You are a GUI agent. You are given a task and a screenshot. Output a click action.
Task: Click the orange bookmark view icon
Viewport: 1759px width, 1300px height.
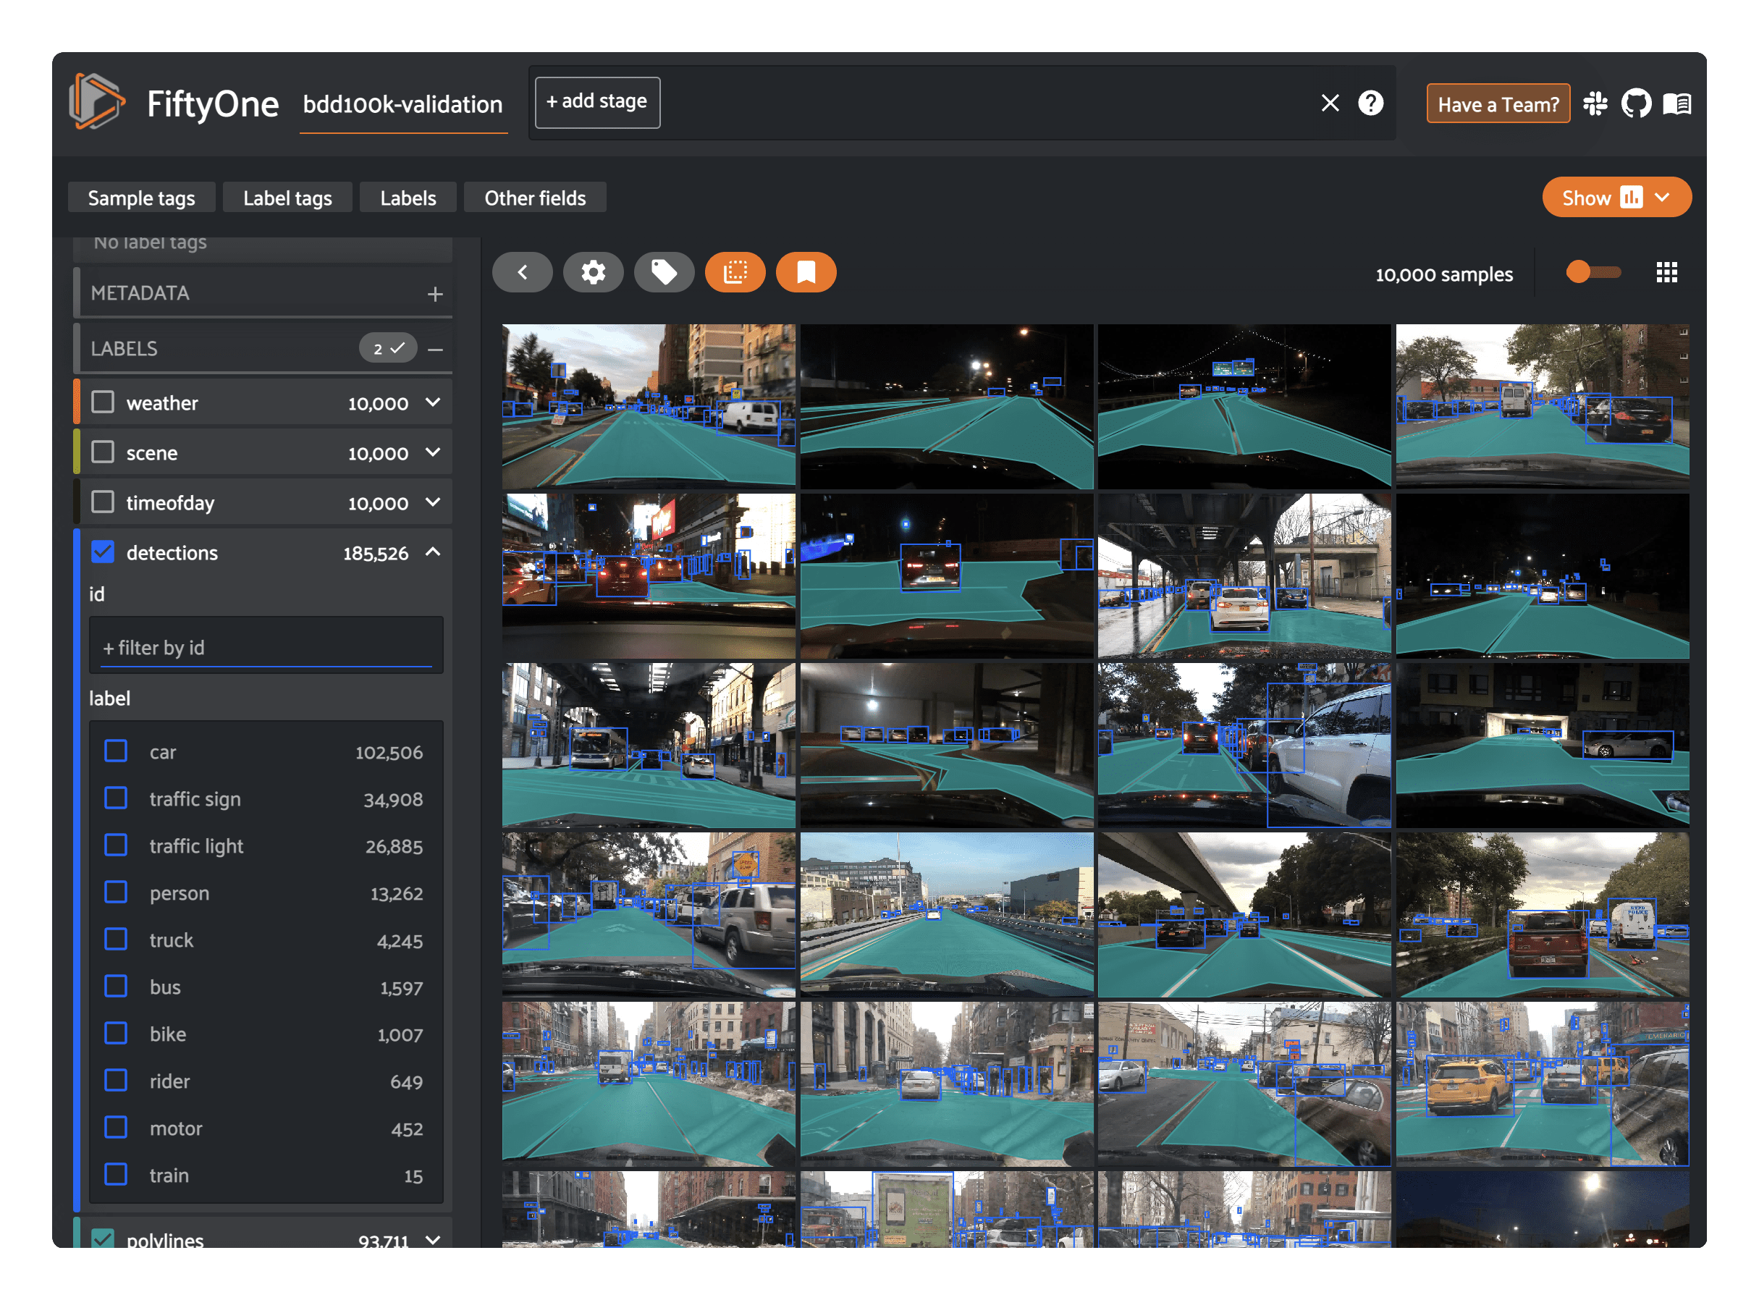click(x=806, y=272)
